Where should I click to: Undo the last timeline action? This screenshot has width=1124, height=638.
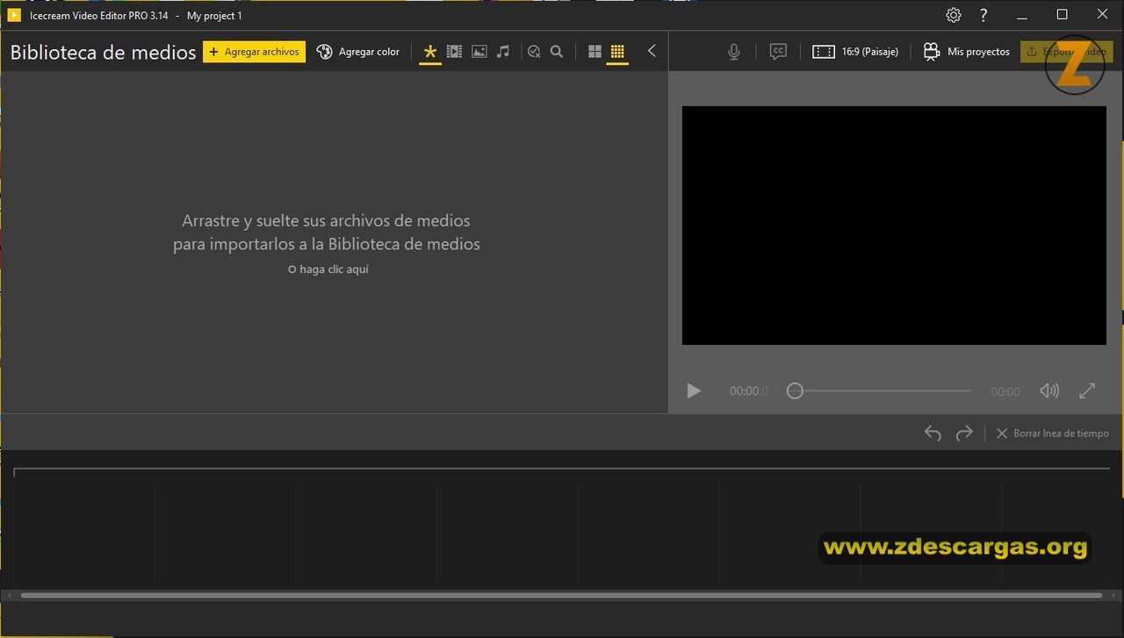tap(933, 434)
